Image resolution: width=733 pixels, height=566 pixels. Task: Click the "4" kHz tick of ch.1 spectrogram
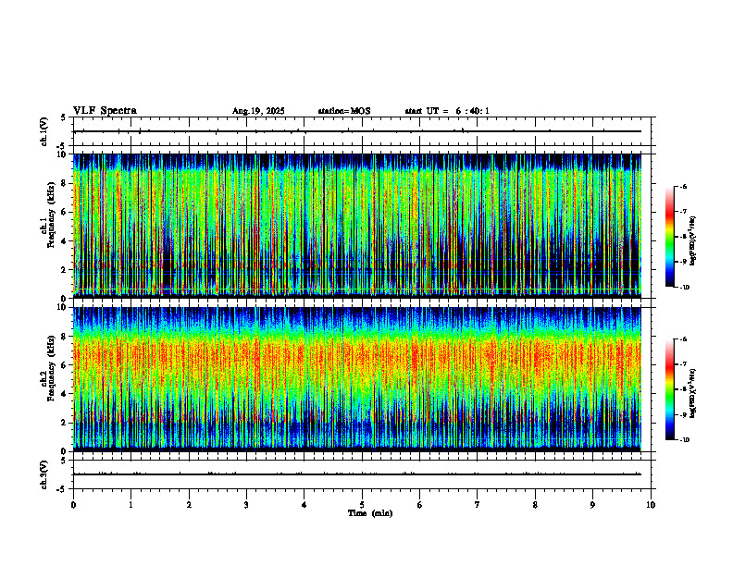[64, 241]
